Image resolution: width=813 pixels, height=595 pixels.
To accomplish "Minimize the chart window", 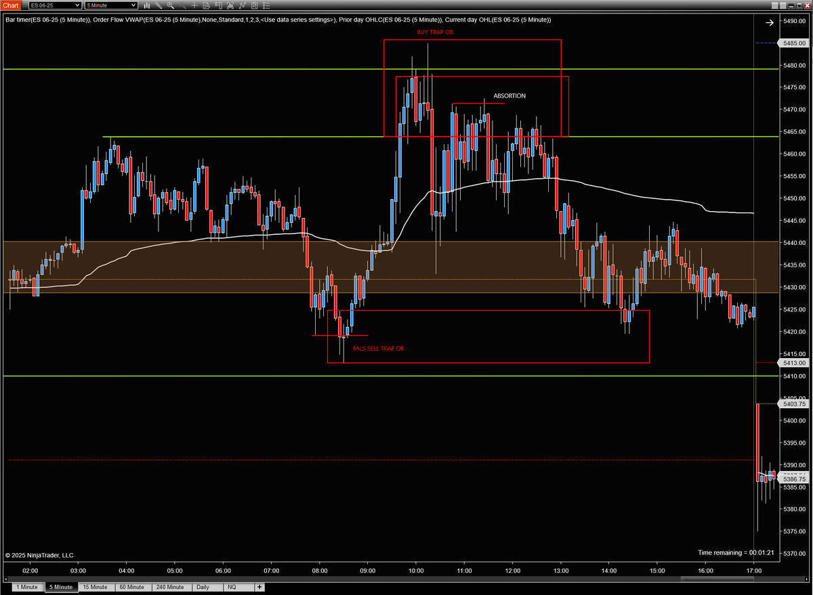I will [791, 5].
